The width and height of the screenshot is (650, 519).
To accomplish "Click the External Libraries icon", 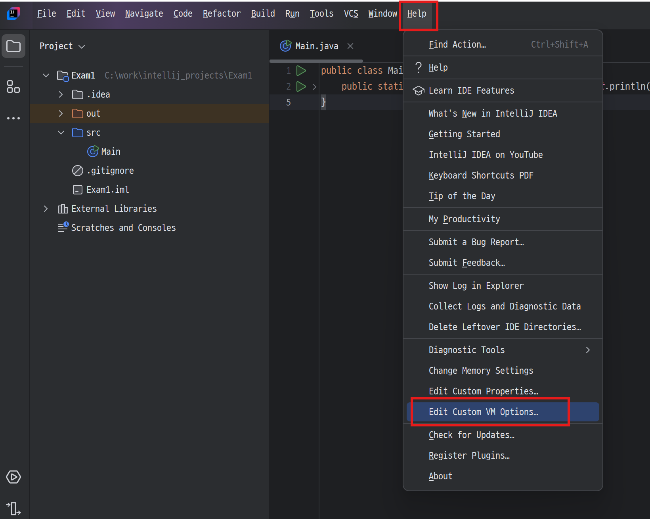I will pyautogui.click(x=63, y=209).
